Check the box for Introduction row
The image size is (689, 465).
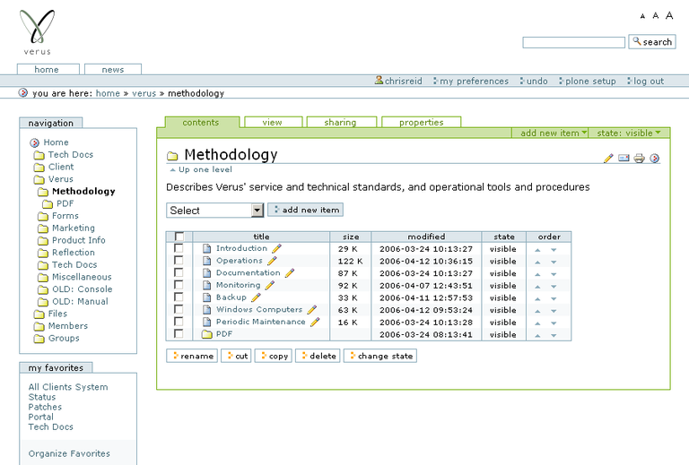point(179,249)
